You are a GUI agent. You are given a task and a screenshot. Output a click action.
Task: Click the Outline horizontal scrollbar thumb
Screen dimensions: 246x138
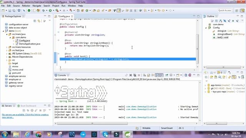[x=223, y=67]
